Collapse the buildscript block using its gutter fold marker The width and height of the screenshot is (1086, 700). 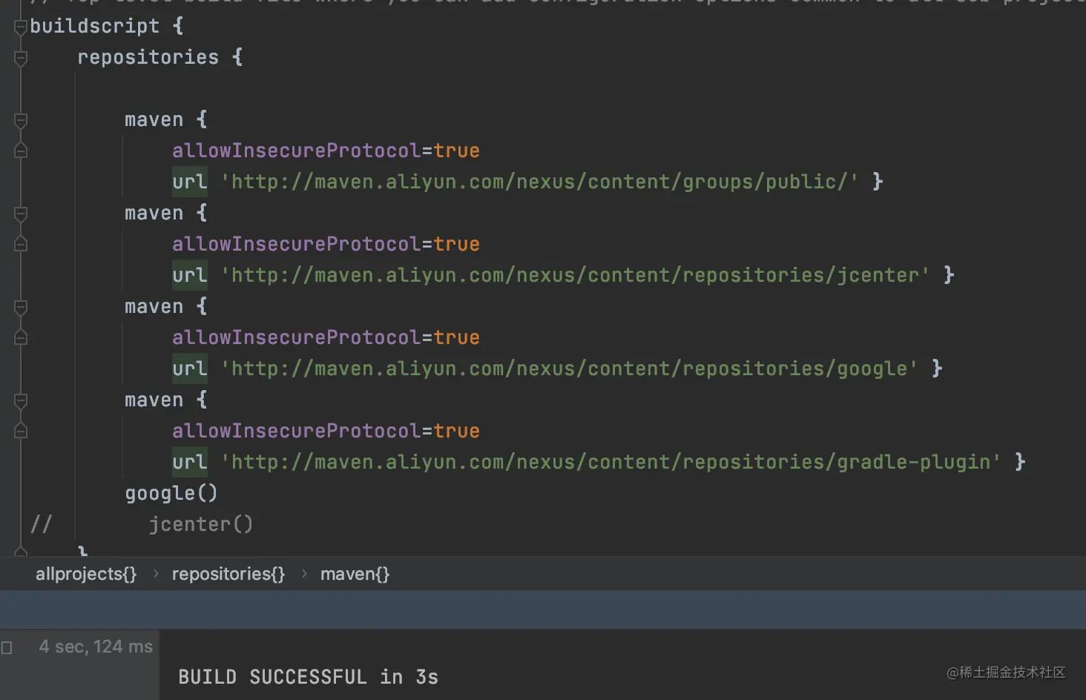21,27
